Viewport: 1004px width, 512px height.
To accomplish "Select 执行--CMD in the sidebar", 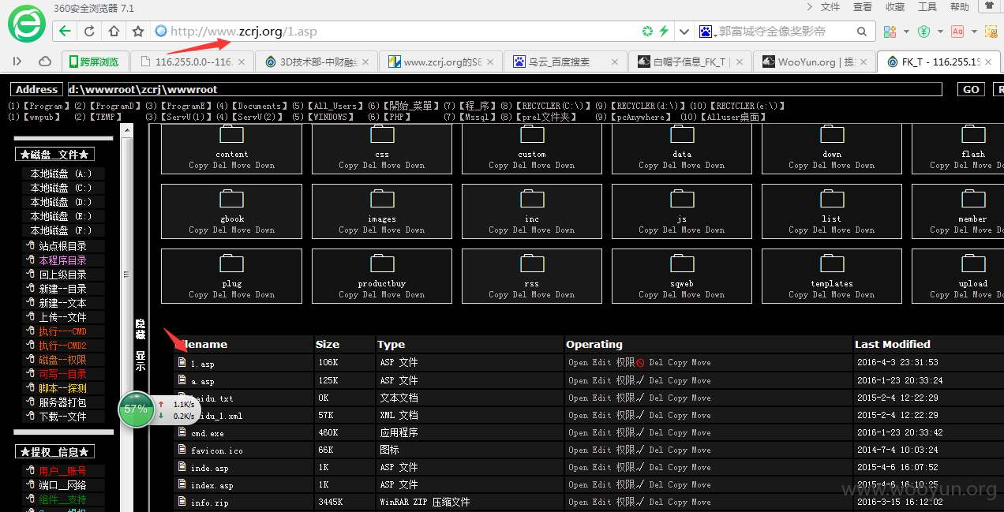I will point(62,331).
